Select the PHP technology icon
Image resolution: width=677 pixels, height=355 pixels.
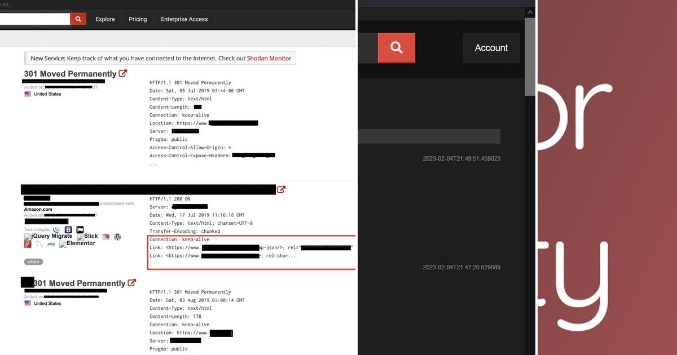(x=51, y=243)
